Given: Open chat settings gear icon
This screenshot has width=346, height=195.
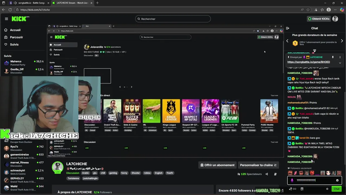Looking at the screenshot, I should [327, 189].
